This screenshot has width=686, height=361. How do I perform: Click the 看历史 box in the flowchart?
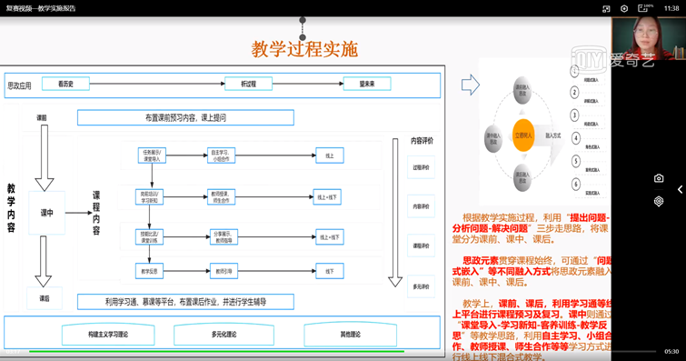(65, 84)
